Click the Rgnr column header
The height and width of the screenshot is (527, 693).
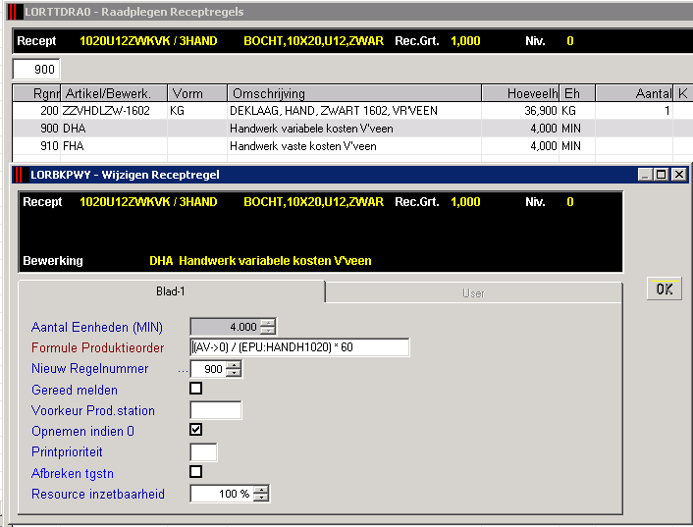37,93
